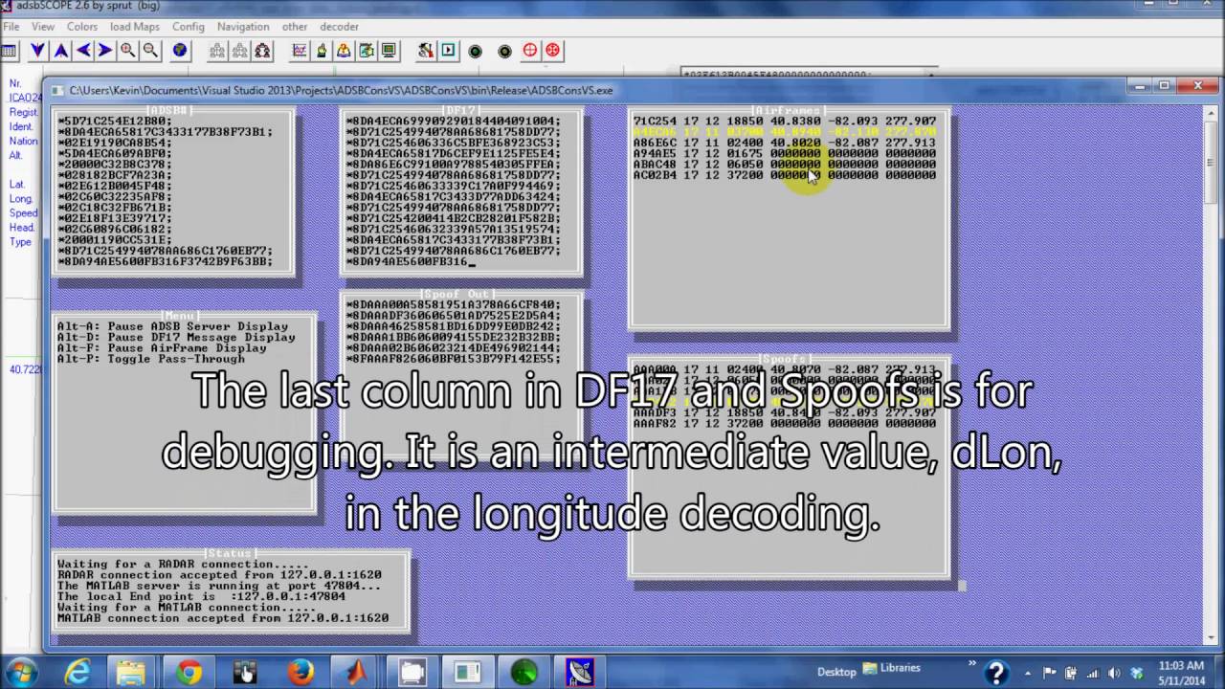Click the dark network nodes icon
1225x689 pixels.
pyautogui.click(x=263, y=51)
